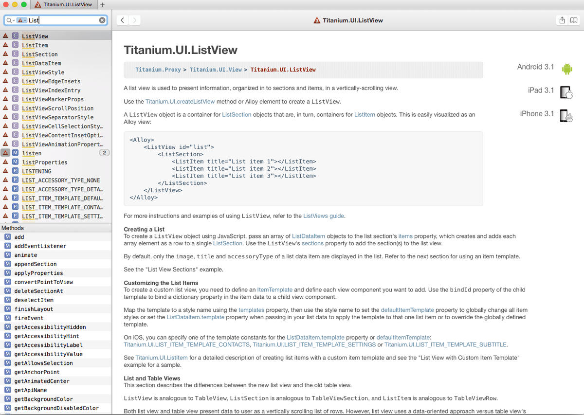Jump to applyProperties method
Screen dimensions: 584x415
56,273
